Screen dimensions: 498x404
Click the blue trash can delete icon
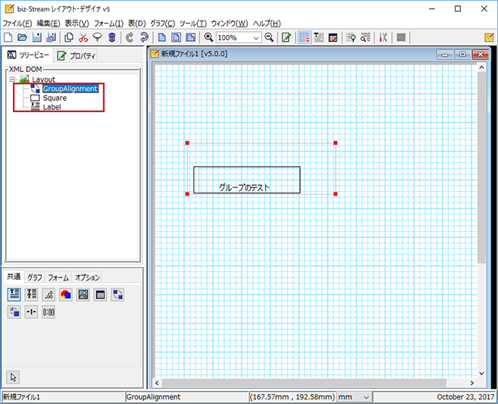pyautogui.click(x=111, y=37)
